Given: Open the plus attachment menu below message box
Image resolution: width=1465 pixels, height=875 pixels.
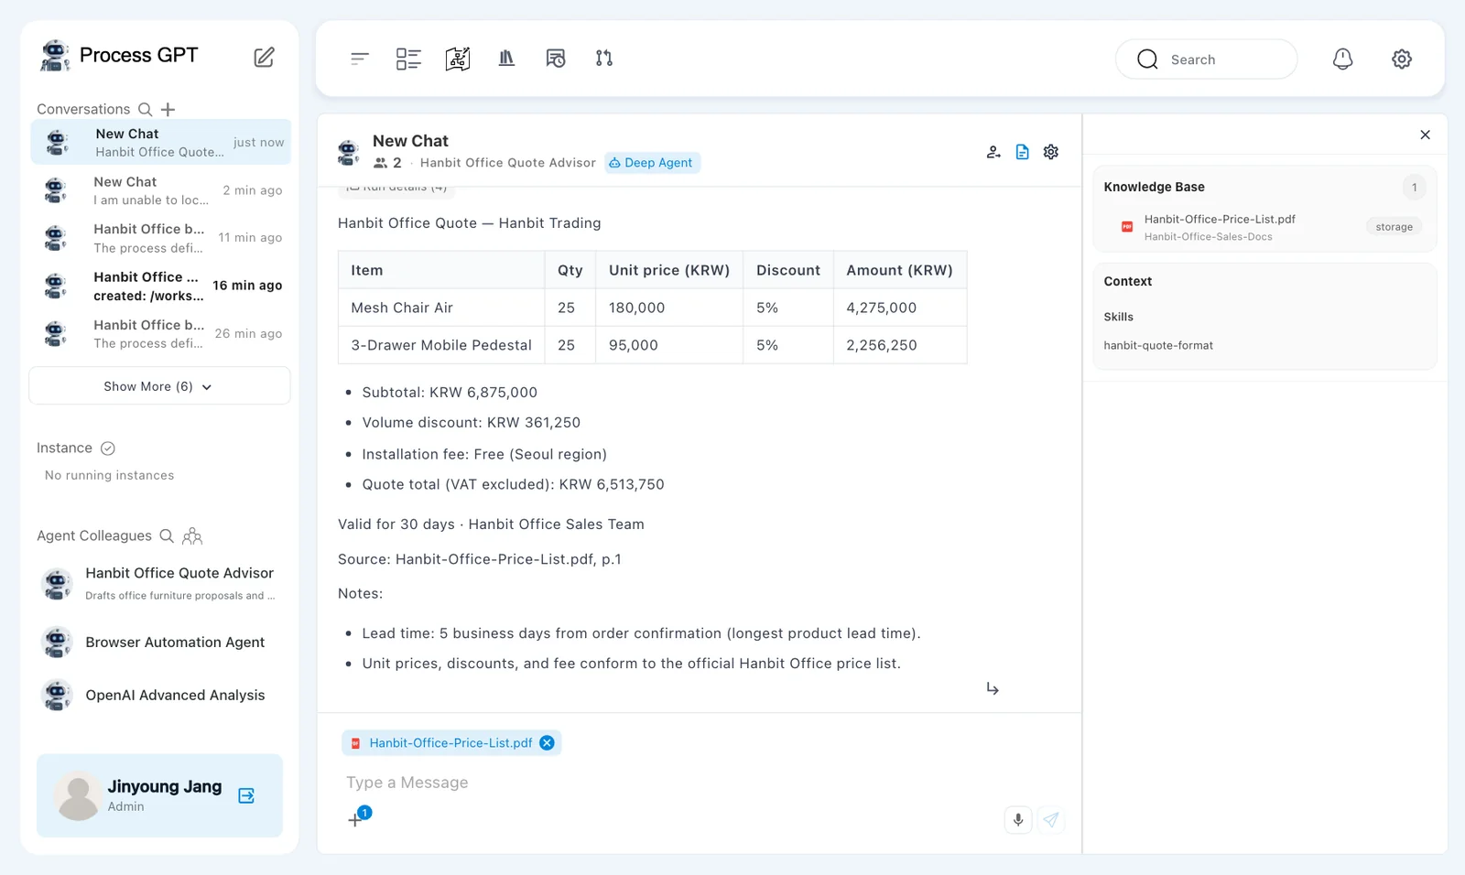Looking at the screenshot, I should 355,820.
